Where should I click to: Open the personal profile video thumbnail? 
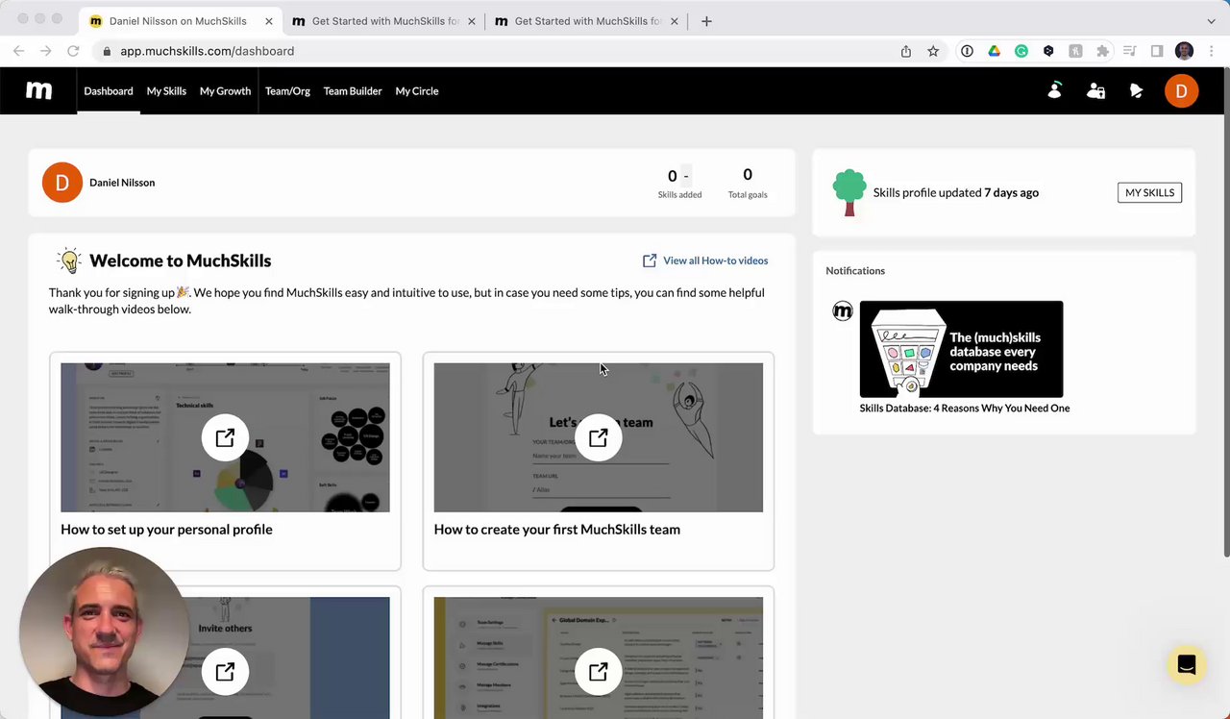click(225, 437)
